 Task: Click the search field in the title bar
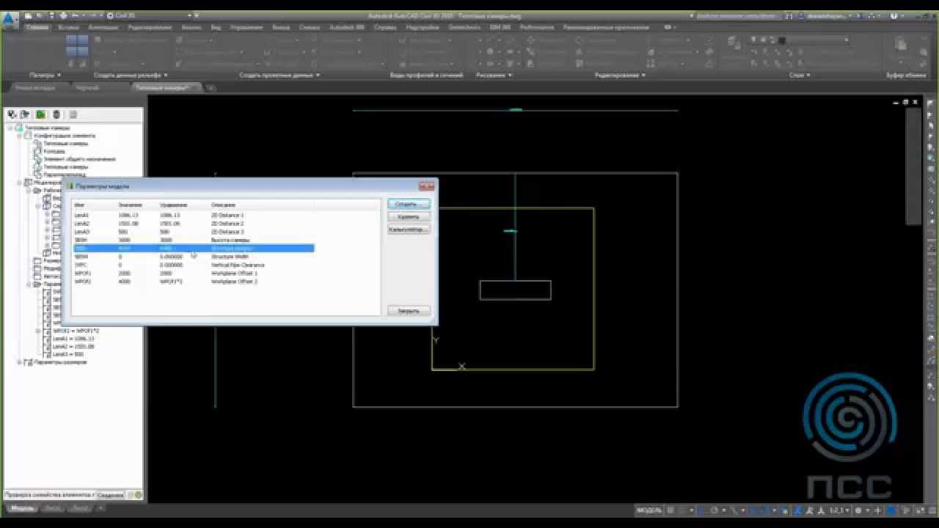point(737,15)
